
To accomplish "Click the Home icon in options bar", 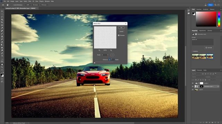I will [3, 5].
